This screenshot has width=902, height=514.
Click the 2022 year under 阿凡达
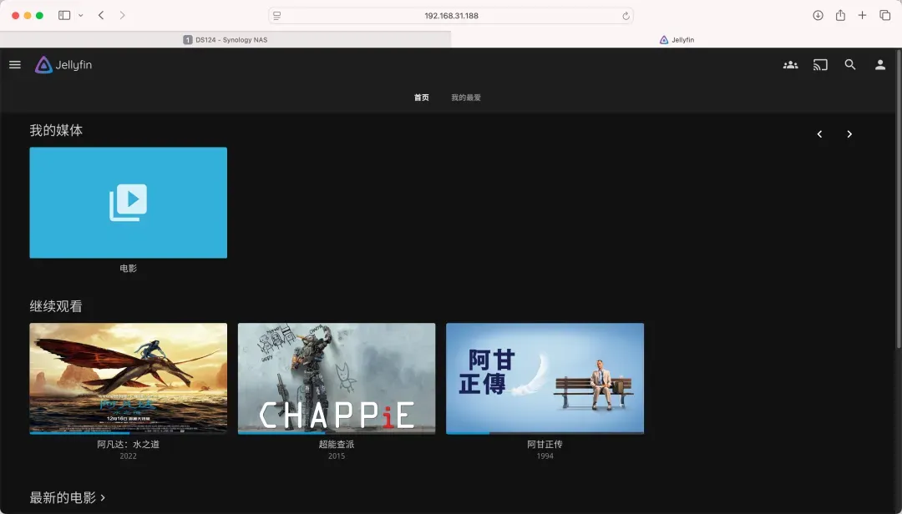tap(129, 456)
